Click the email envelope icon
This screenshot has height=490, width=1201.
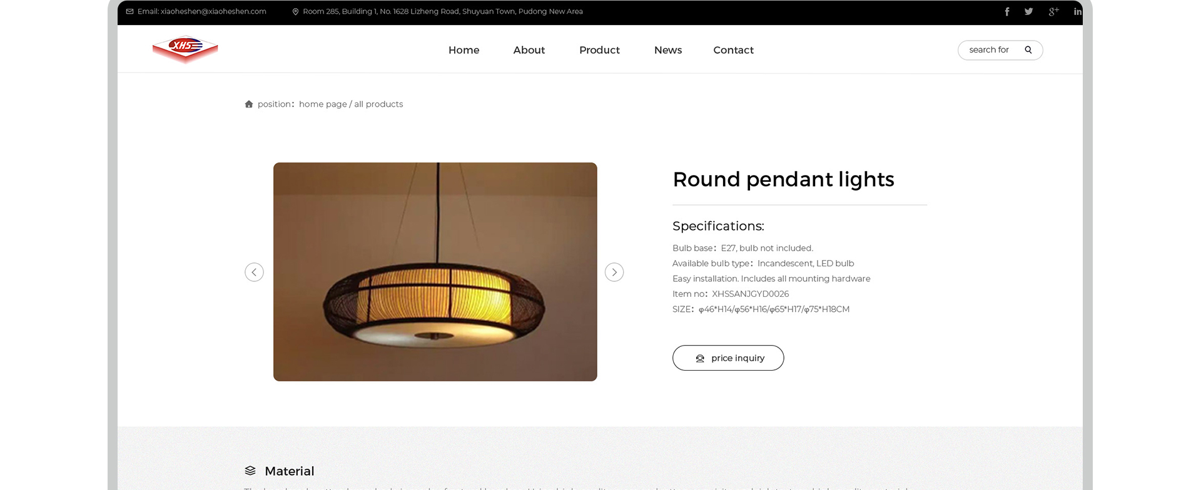129,11
